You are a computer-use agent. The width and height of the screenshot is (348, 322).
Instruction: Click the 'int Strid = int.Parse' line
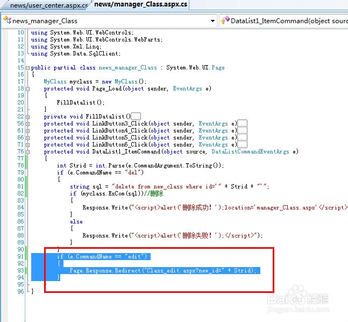[x=140, y=165]
